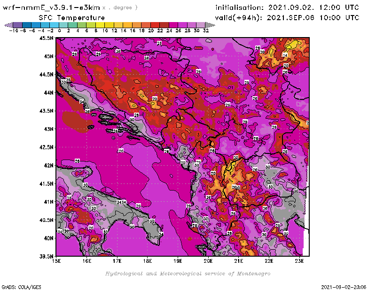The height and width of the screenshot is (290, 376).
Task: Click the 41N latitude label
Action: [x=48, y=202]
